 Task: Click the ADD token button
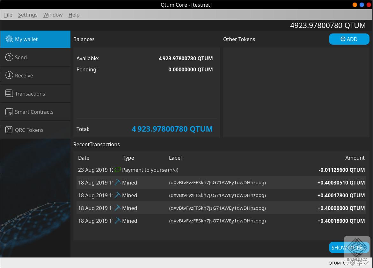point(349,39)
